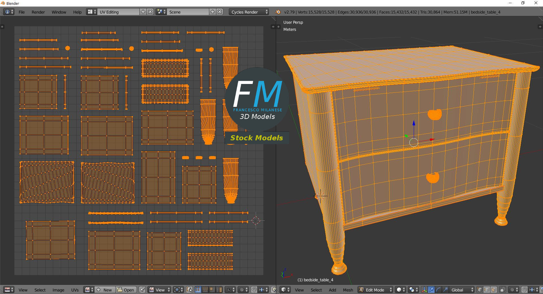Open the Mesh menu
543x294 pixels.
coord(348,290)
